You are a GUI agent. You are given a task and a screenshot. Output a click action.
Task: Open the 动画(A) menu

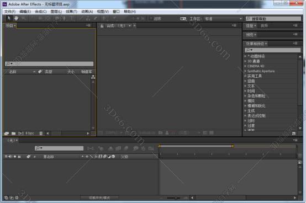[x=87, y=12]
